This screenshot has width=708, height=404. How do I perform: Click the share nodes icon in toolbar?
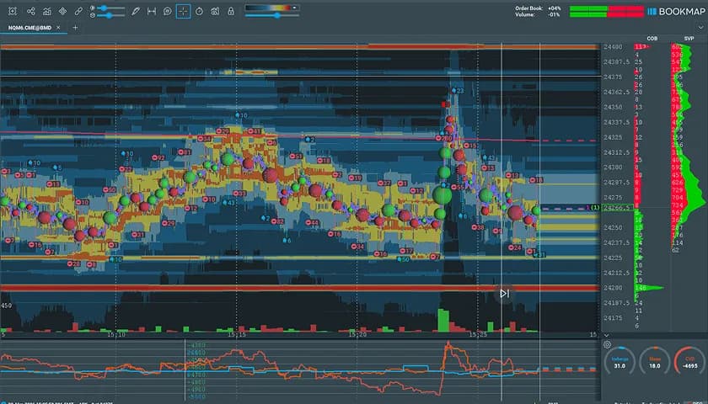pyautogui.click(x=30, y=11)
